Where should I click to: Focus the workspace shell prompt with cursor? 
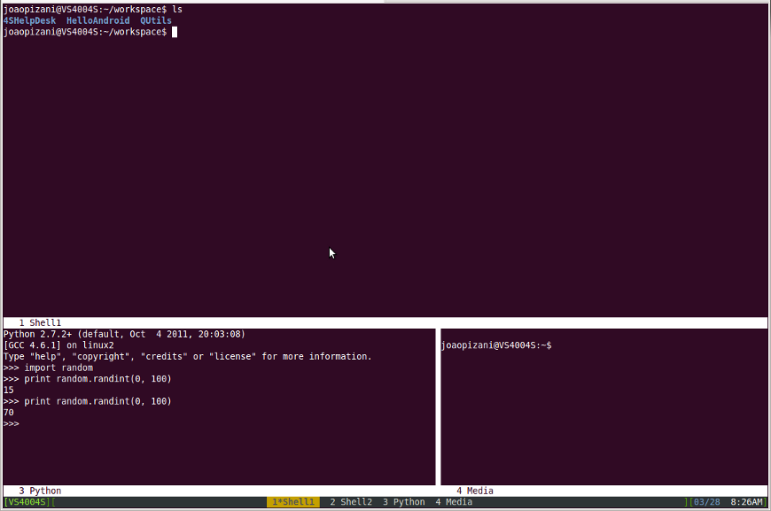tap(90, 32)
